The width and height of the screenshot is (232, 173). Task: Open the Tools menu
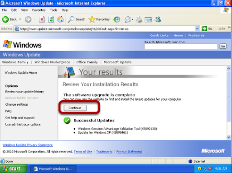53,10
